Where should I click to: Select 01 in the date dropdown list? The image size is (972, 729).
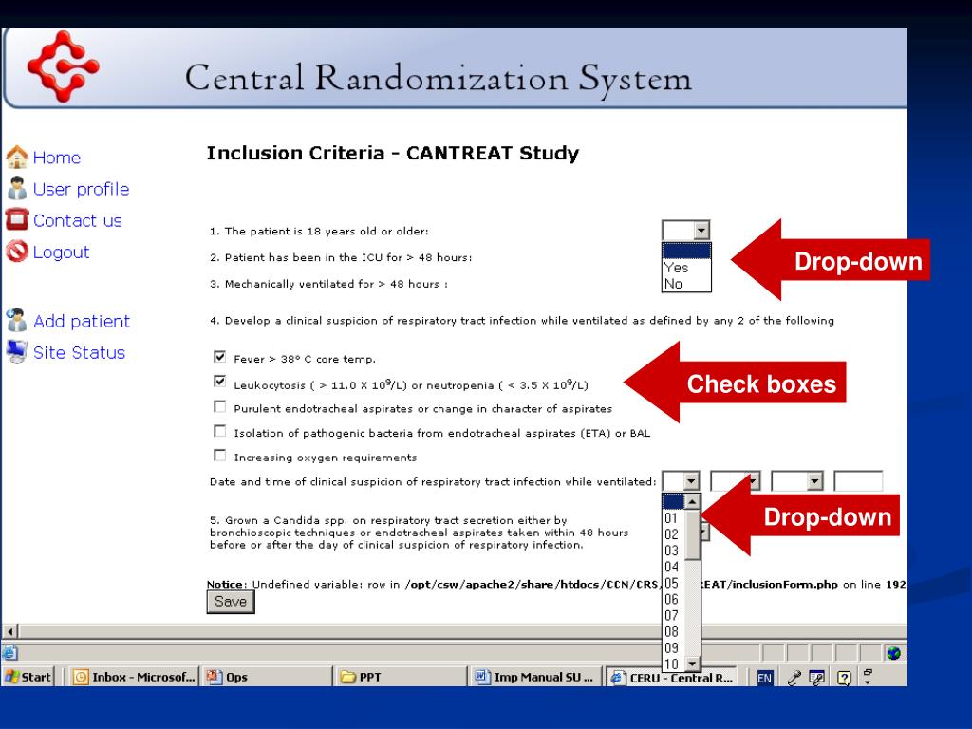tap(673, 518)
